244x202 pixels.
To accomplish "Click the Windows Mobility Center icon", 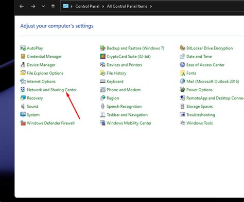I will (102, 123).
